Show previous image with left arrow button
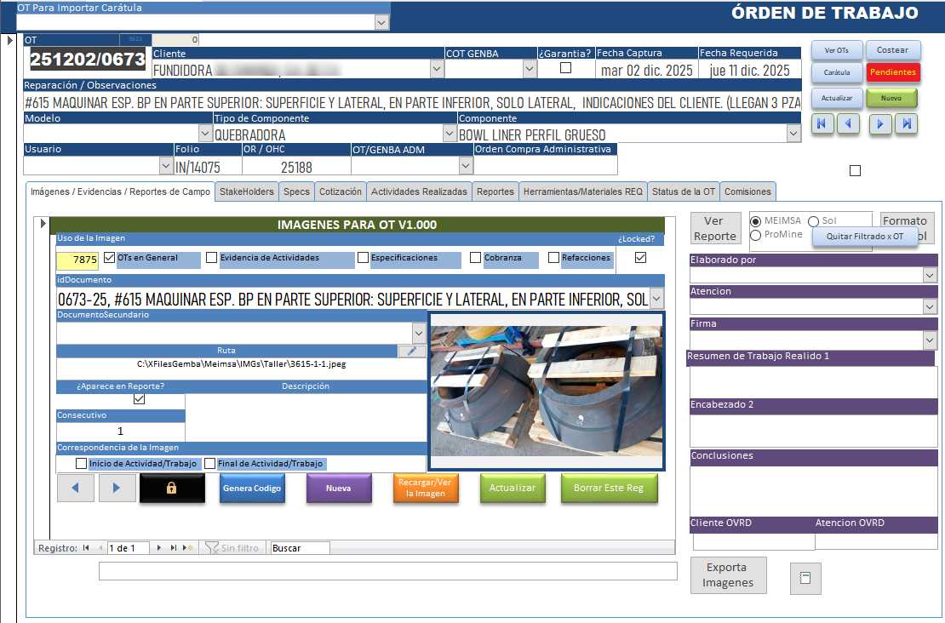Image resolution: width=945 pixels, height=623 pixels. click(x=75, y=489)
